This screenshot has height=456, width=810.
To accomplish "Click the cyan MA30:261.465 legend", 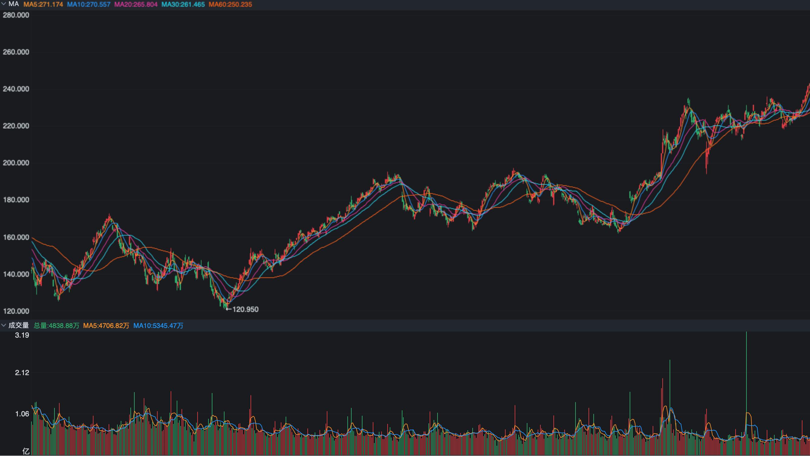I will (x=183, y=5).
